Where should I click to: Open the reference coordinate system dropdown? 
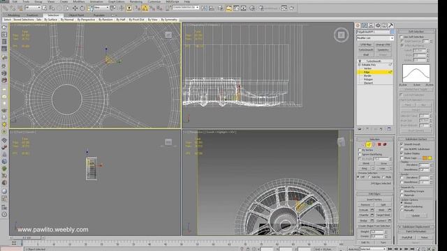click(x=101, y=8)
